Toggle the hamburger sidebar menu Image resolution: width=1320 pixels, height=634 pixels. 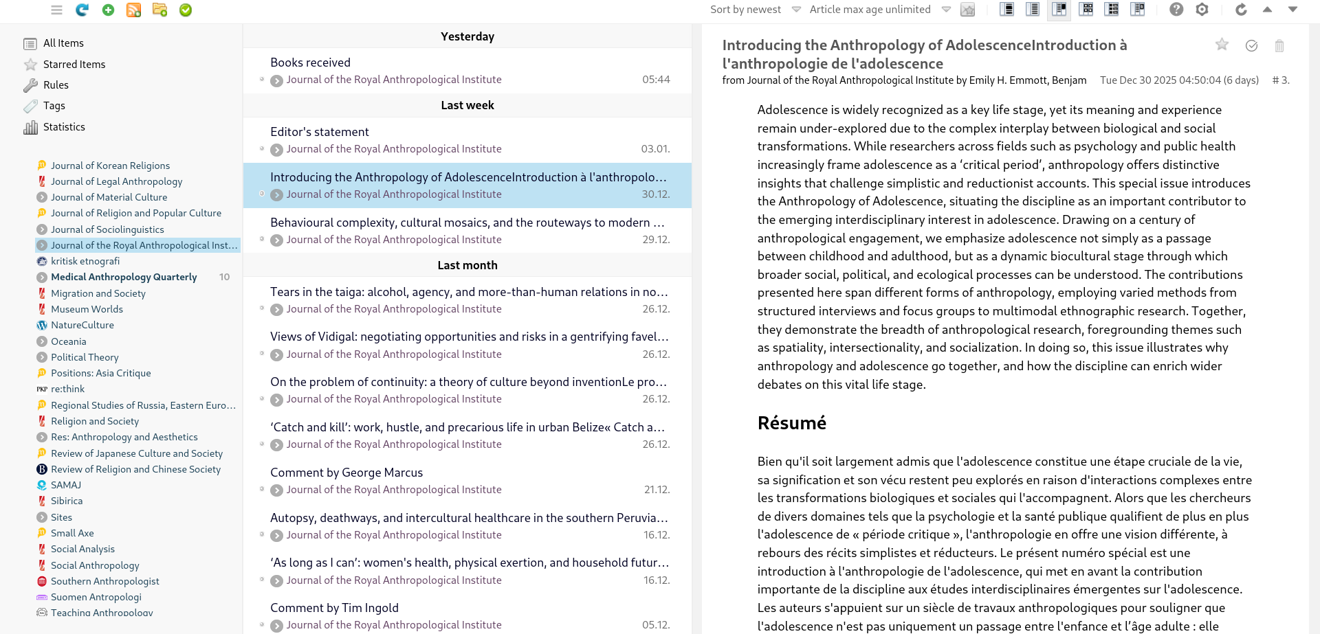[x=56, y=10]
